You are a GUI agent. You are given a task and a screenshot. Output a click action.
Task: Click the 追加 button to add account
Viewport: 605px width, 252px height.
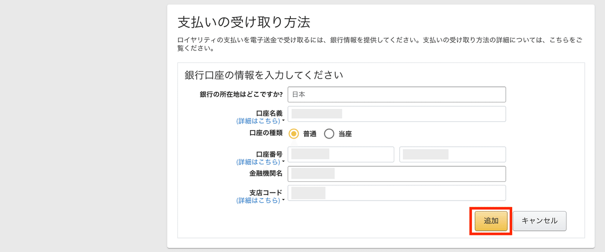click(491, 221)
